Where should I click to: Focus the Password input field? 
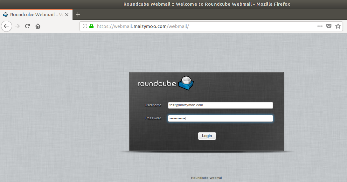220,118
